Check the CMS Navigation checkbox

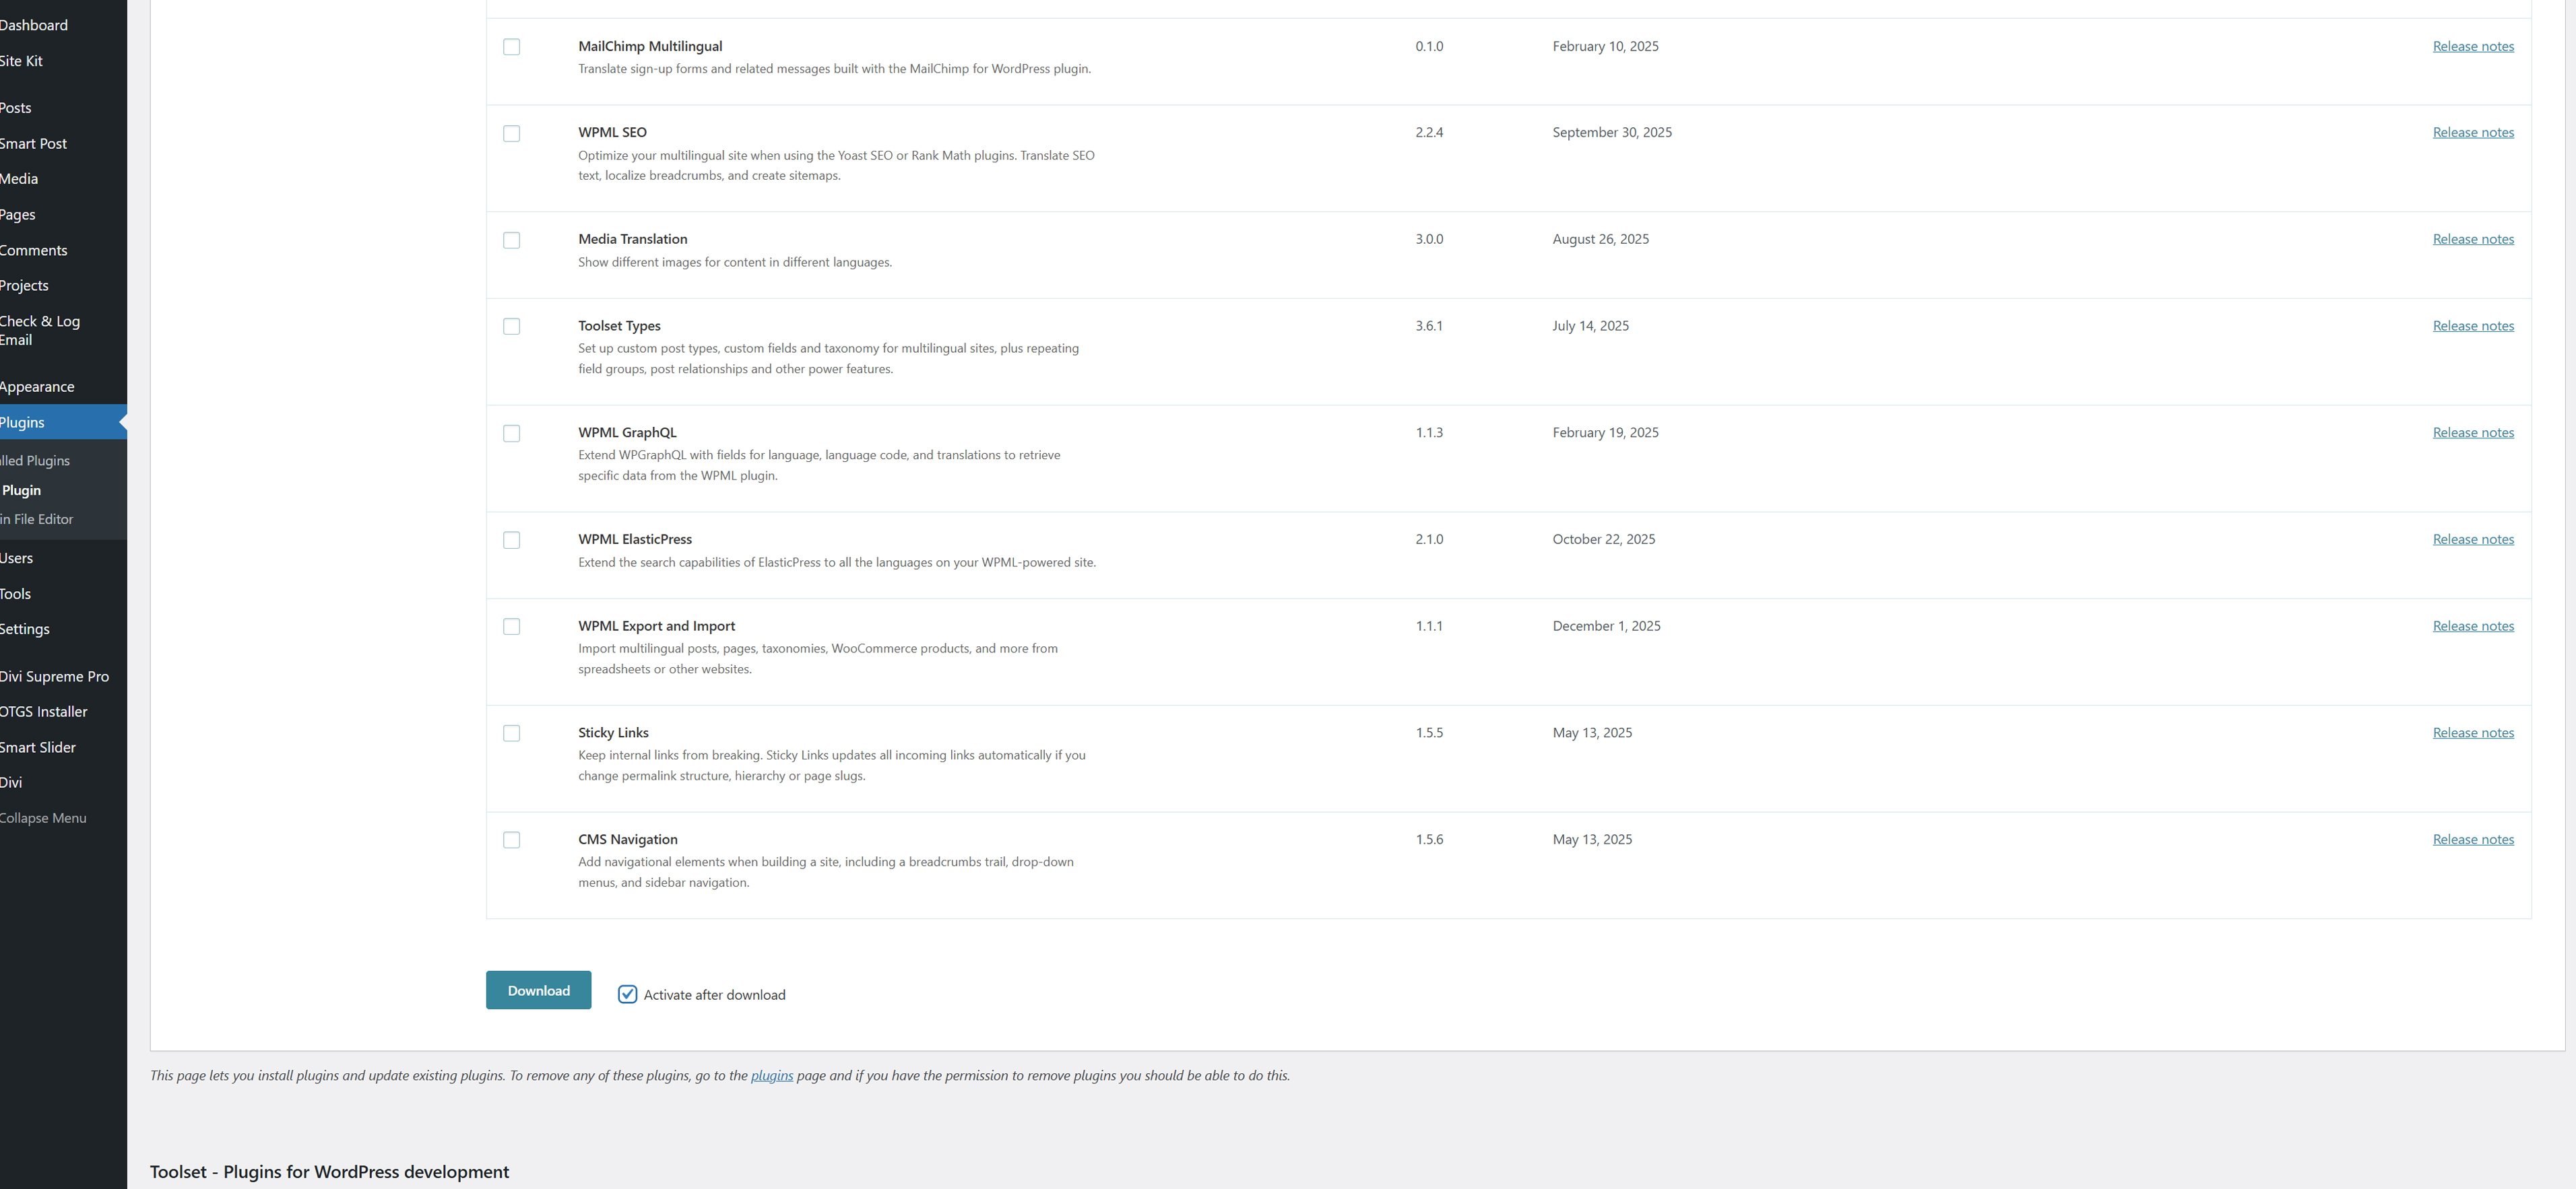(511, 840)
